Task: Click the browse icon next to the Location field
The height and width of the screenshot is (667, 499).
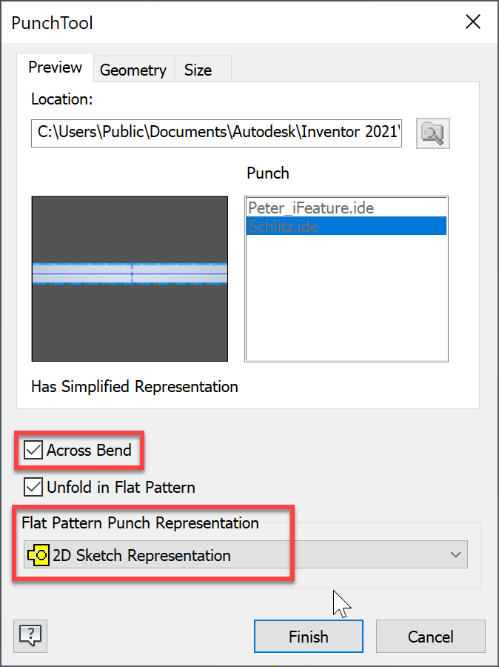Action: coord(433,133)
